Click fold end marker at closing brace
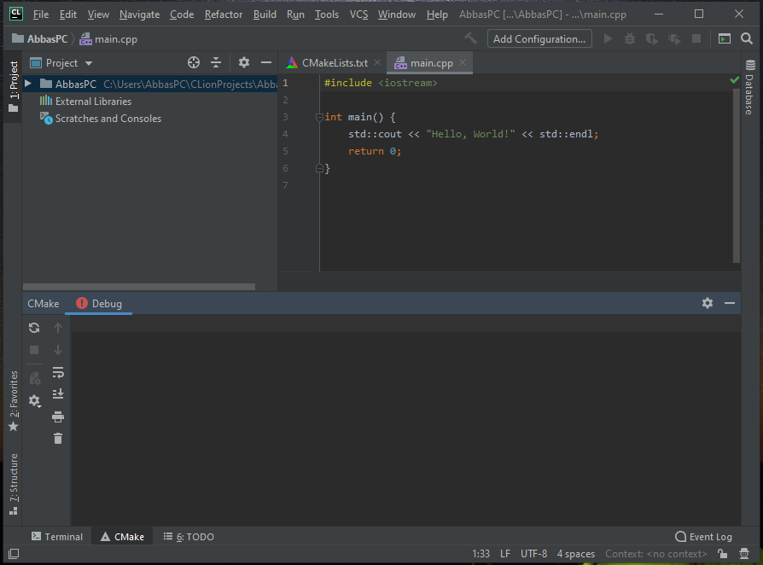 (319, 168)
